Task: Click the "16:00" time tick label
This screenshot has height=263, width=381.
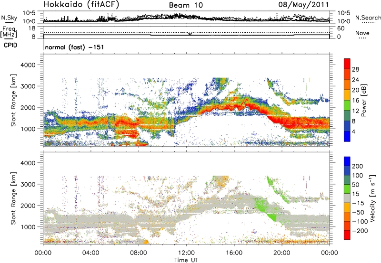Action: 234,253
